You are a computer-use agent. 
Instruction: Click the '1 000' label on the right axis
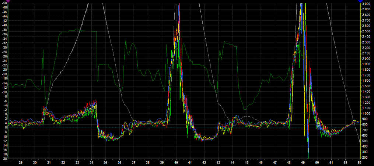pyautogui.click(x=366, y=114)
